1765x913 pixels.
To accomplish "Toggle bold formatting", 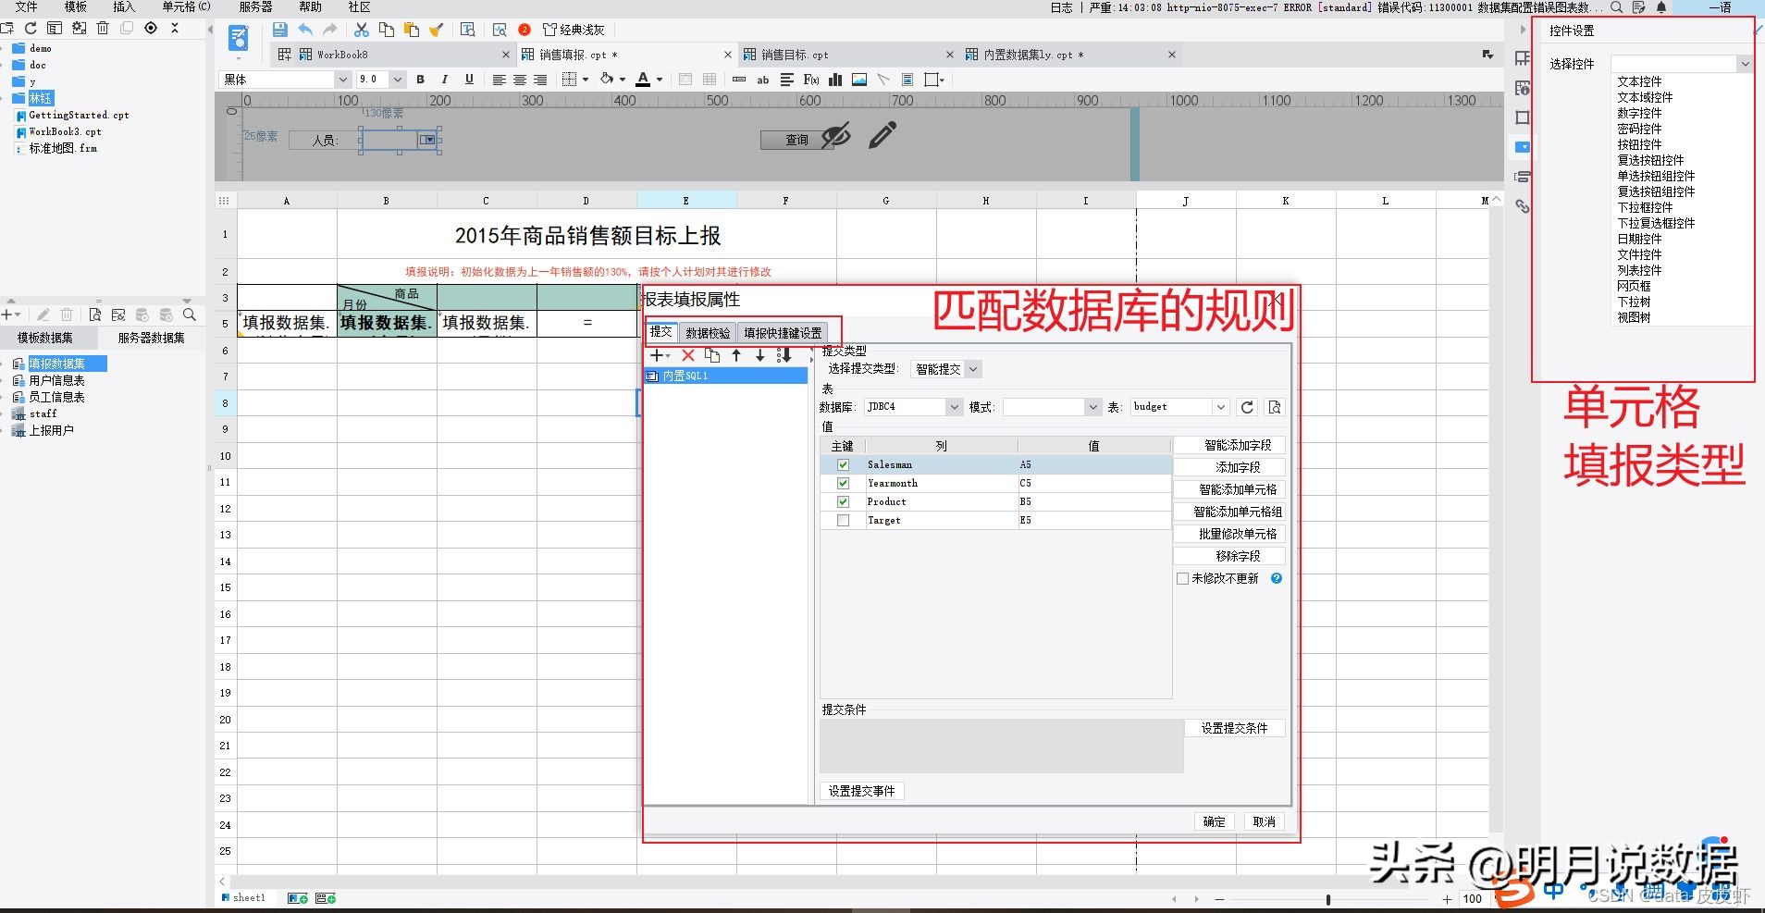I will [x=420, y=80].
